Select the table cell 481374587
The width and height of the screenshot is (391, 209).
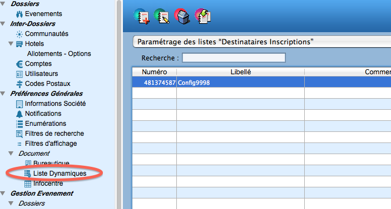coord(155,83)
